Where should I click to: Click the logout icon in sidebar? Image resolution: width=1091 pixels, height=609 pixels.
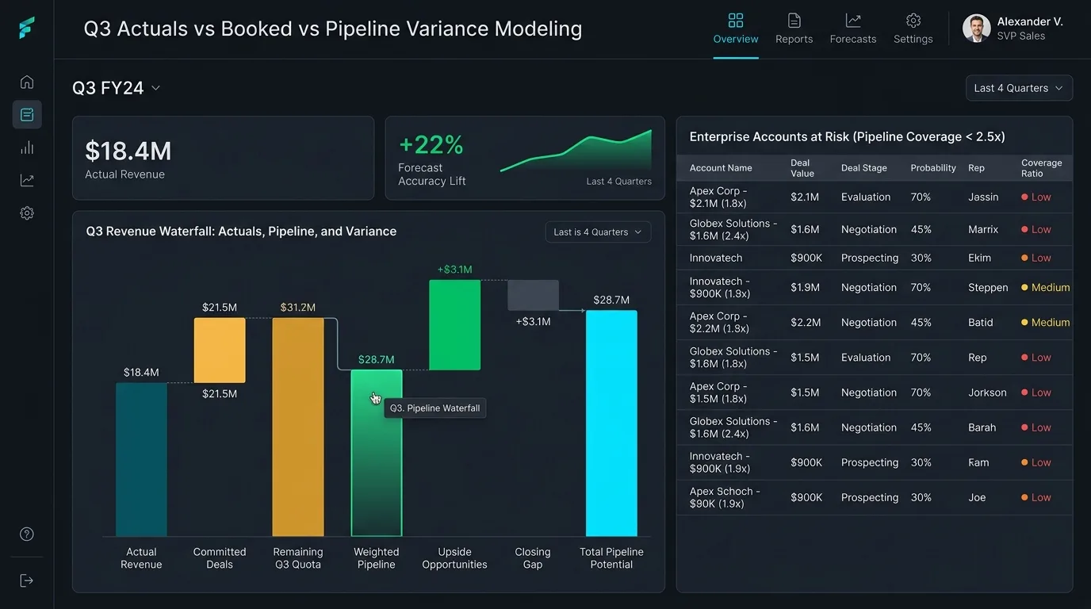27,580
